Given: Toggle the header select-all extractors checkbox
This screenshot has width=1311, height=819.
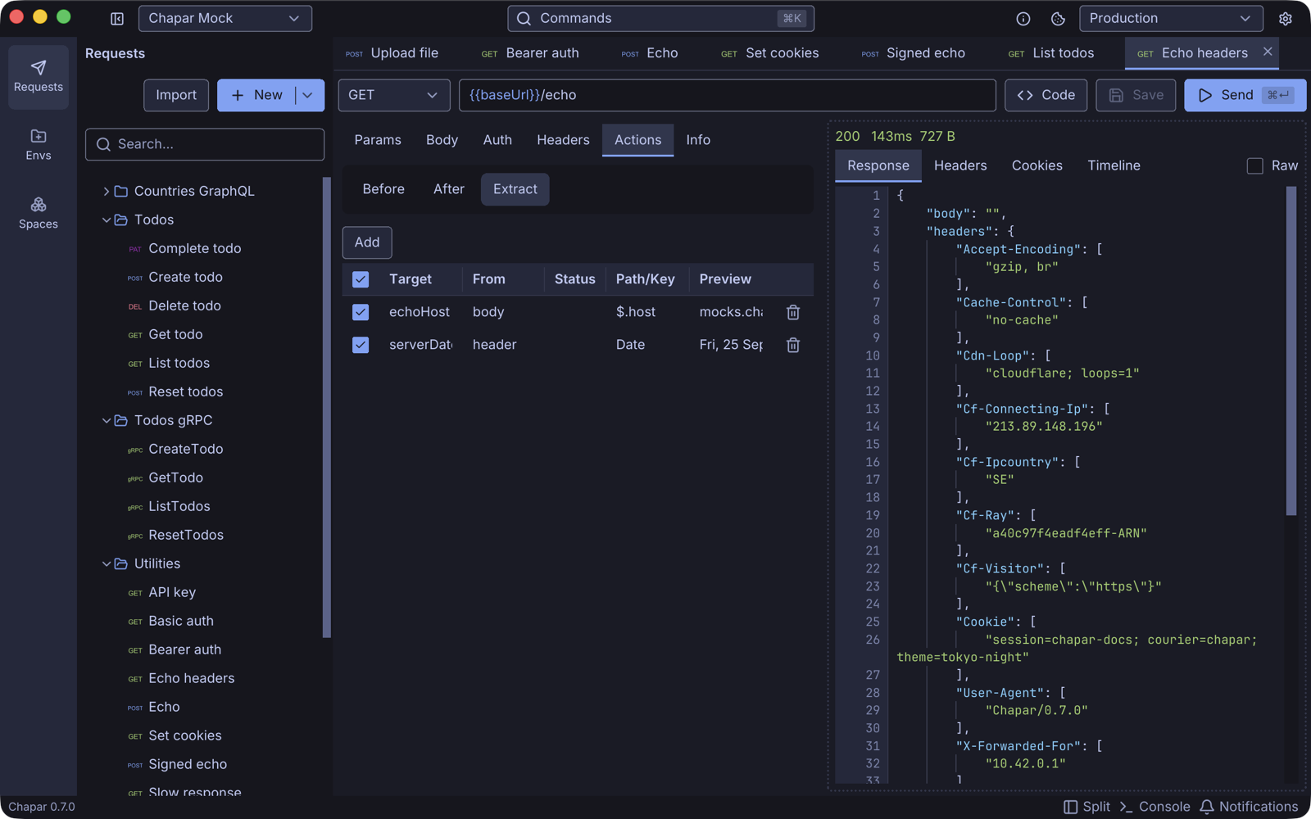Looking at the screenshot, I should (361, 279).
